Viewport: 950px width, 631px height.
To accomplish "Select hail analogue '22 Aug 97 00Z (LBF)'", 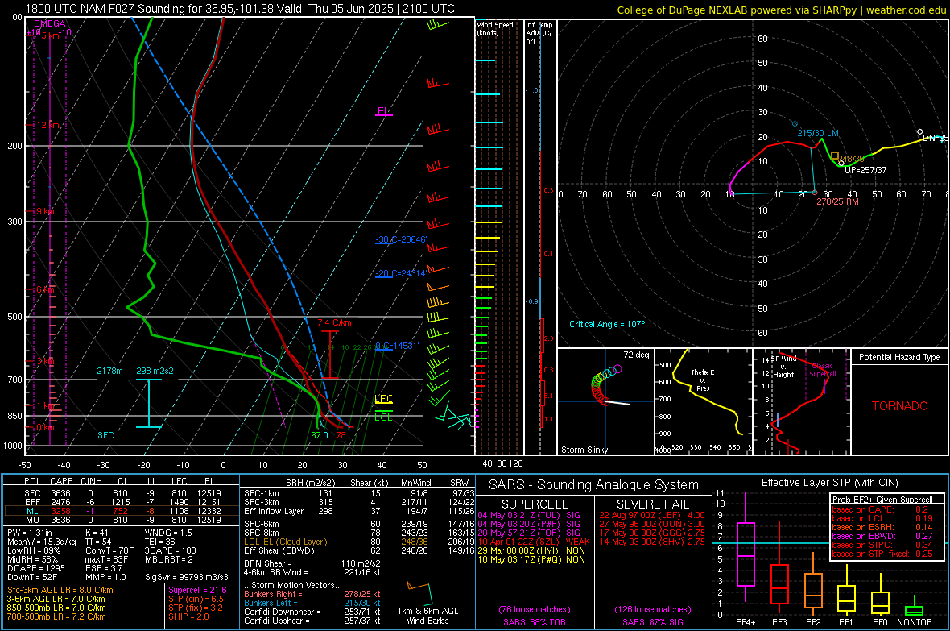I will pos(652,515).
